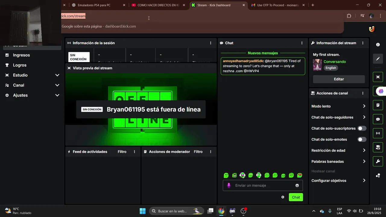Expand Chat de solo-seguidores option

point(339,117)
